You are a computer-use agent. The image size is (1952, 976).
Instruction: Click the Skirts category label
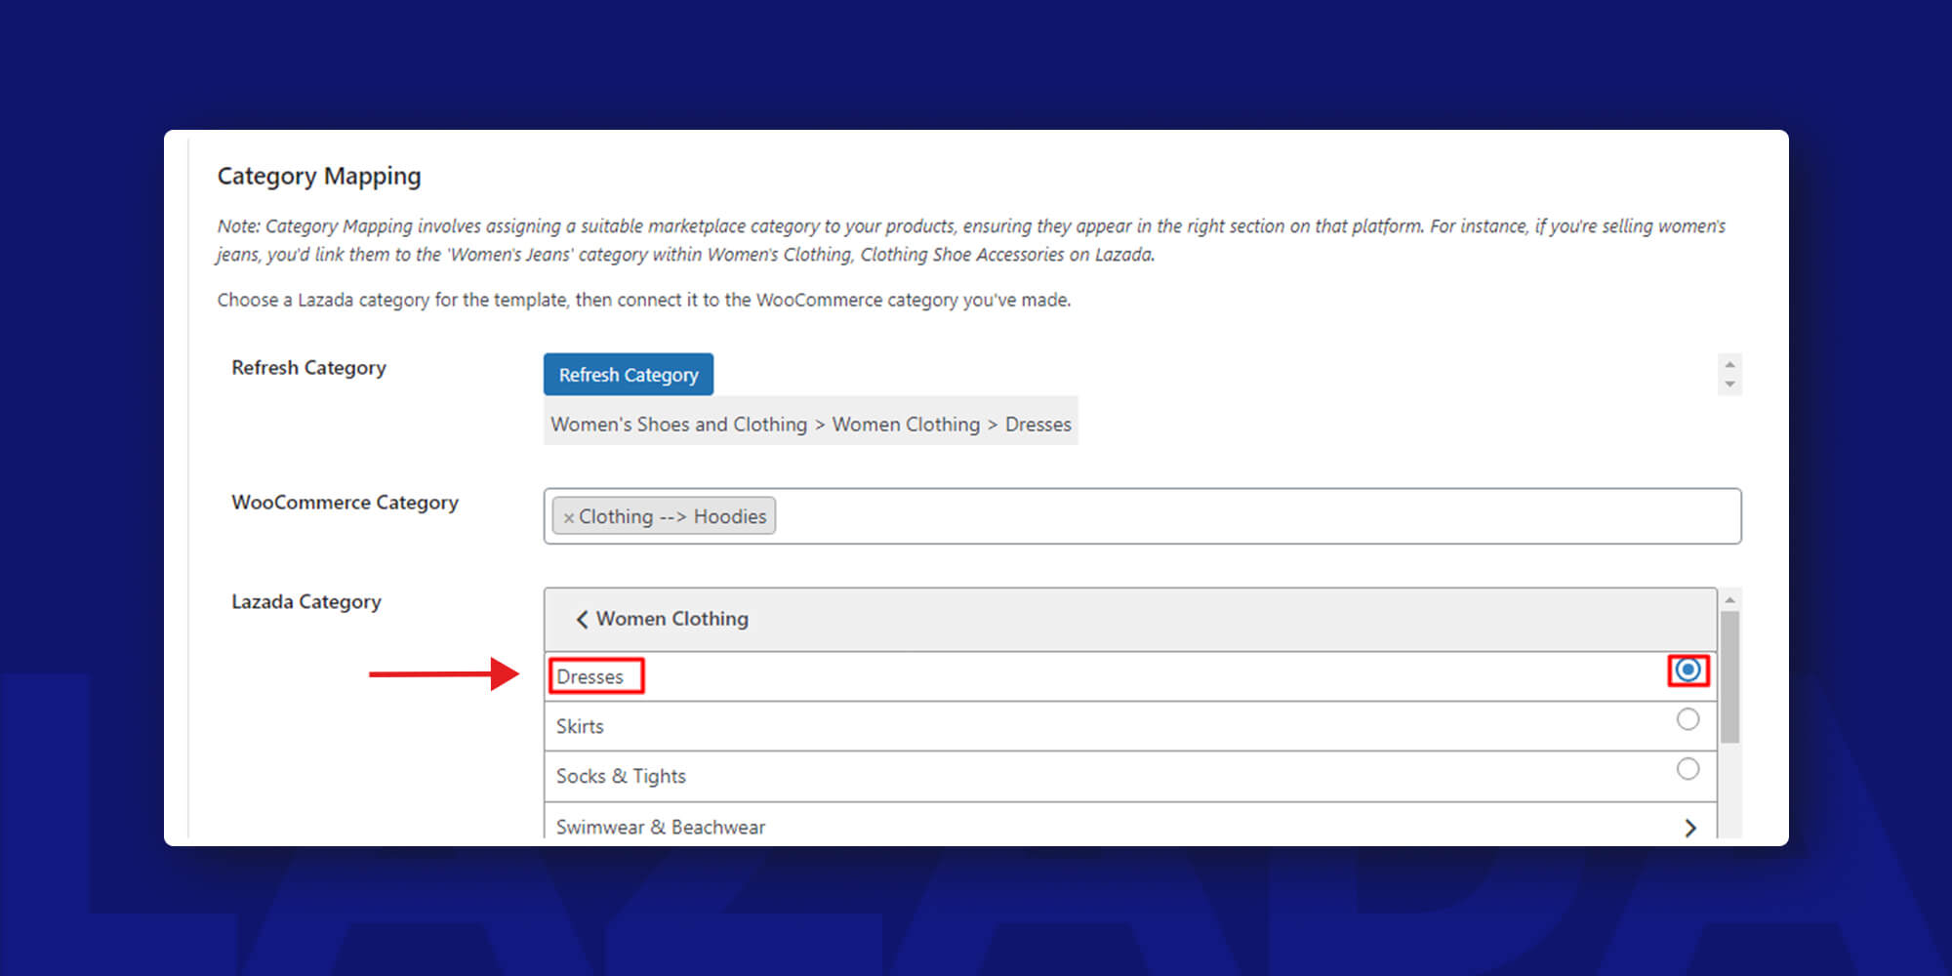coord(580,726)
